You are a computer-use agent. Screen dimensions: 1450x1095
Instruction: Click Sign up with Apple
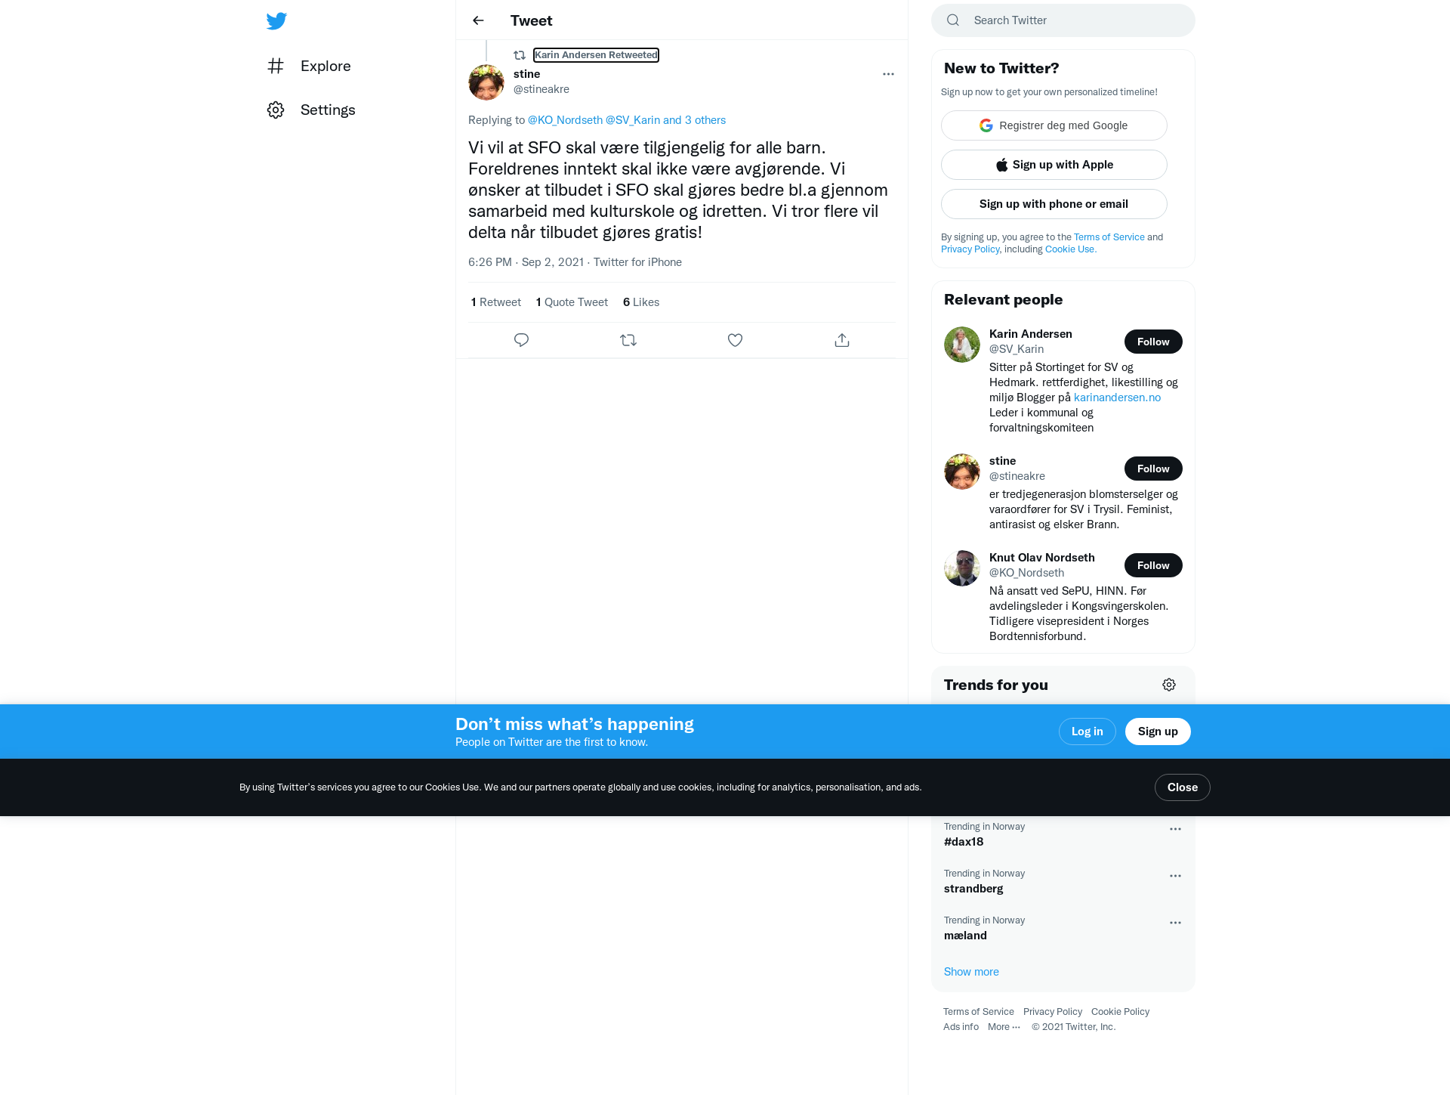coord(1054,165)
